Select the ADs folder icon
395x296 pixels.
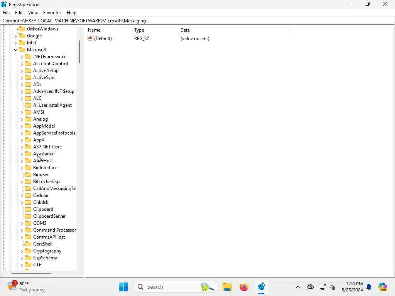click(x=28, y=84)
